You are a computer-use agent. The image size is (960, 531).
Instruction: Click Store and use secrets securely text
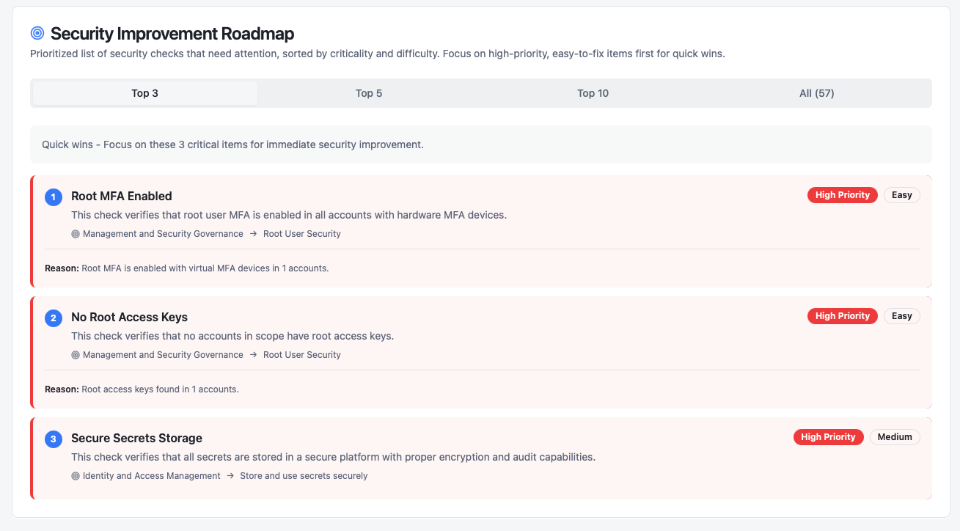coord(304,476)
